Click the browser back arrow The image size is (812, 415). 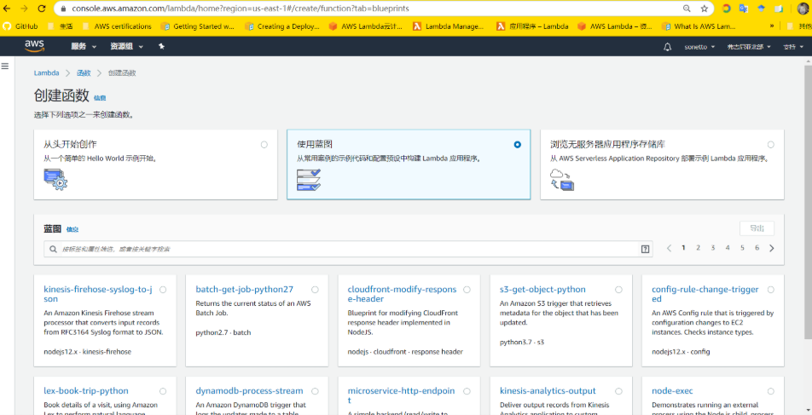click(x=7, y=9)
